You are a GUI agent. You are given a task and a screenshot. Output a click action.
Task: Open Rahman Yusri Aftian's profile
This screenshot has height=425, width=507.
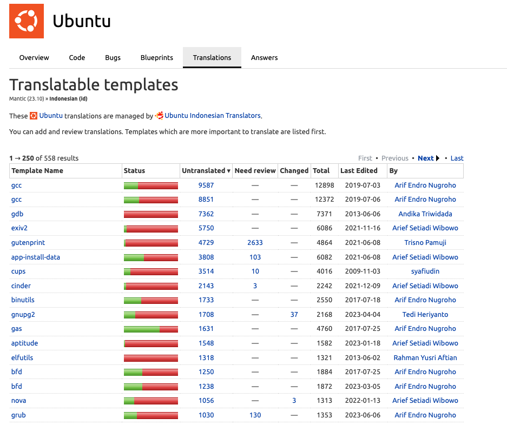[425, 358]
